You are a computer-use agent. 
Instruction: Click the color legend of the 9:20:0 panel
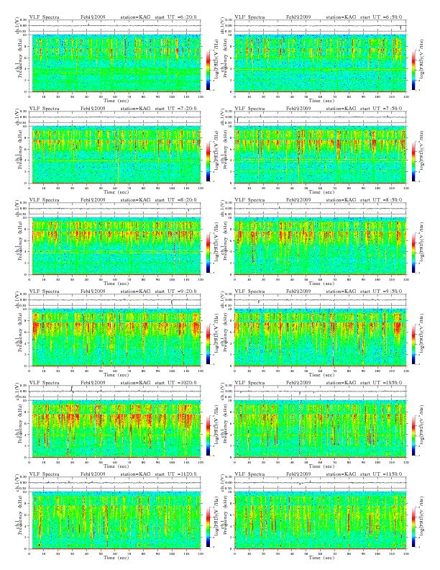208,344
